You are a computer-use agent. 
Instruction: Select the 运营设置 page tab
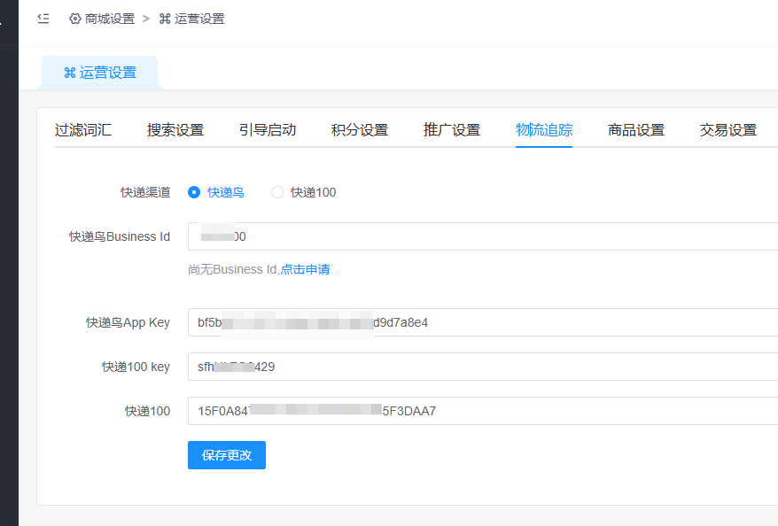(x=100, y=73)
